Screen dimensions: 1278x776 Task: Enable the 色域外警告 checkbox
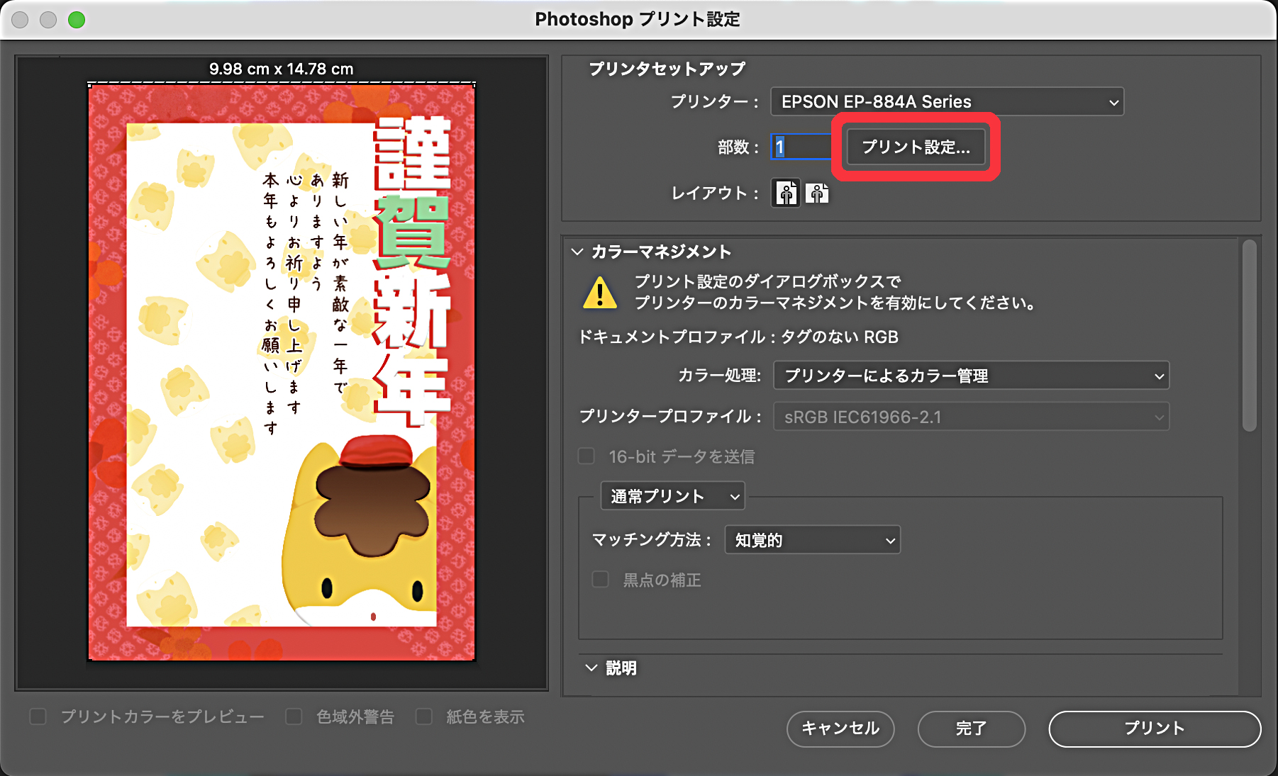(294, 716)
